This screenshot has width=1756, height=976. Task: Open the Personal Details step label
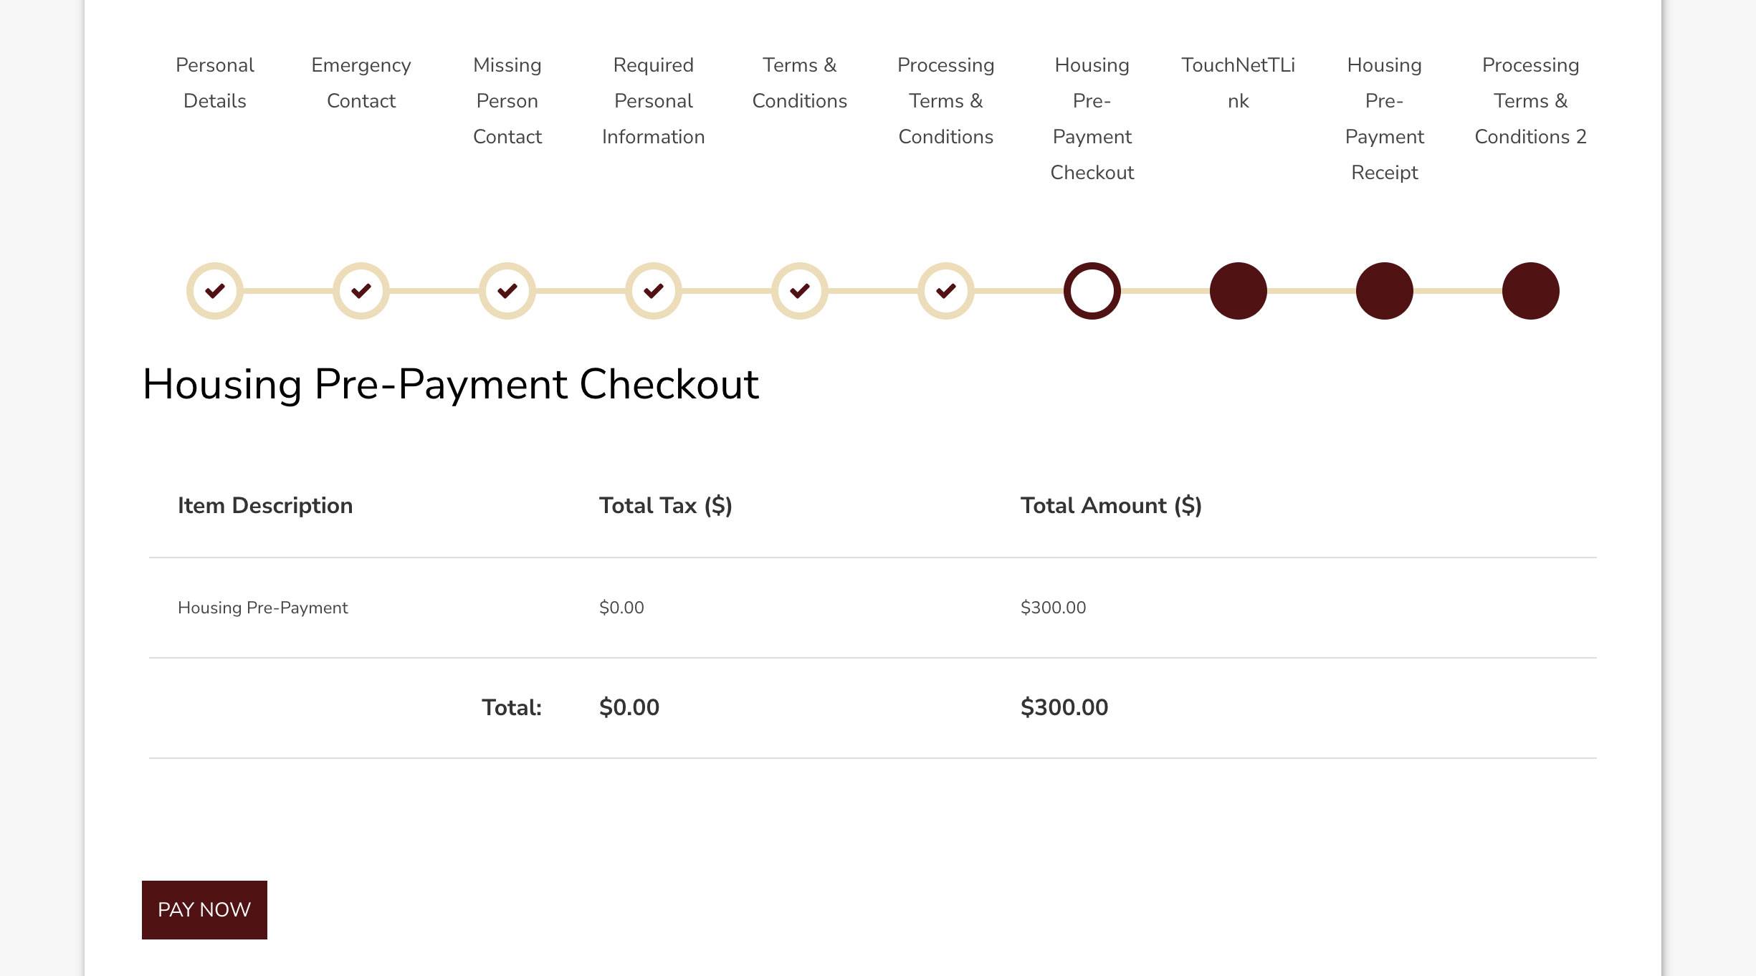pyautogui.click(x=215, y=83)
